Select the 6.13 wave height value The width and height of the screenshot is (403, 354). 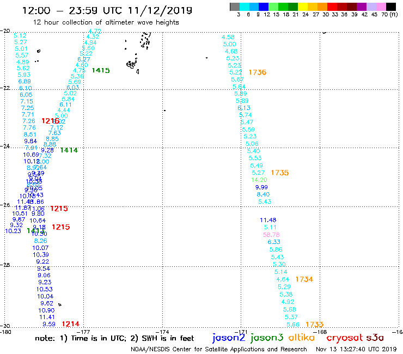[244, 108]
